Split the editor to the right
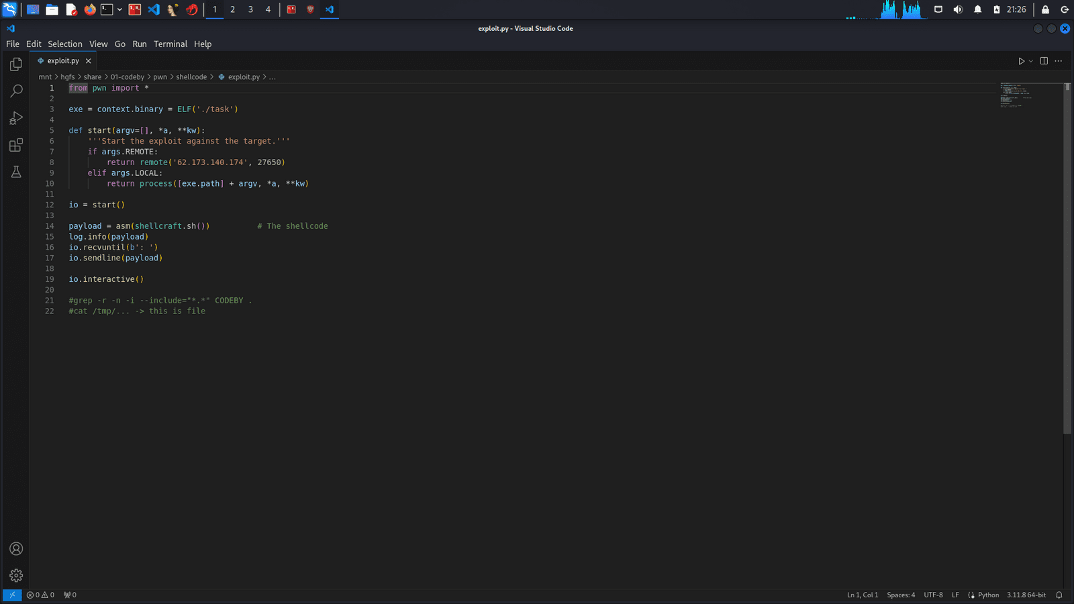The height and width of the screenshot is (604, 1074). pos(1044,61)
